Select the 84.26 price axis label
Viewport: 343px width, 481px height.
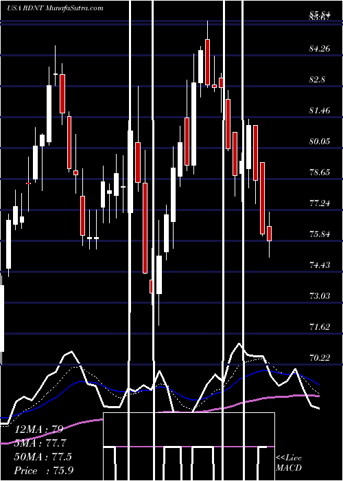coord(320,49)
